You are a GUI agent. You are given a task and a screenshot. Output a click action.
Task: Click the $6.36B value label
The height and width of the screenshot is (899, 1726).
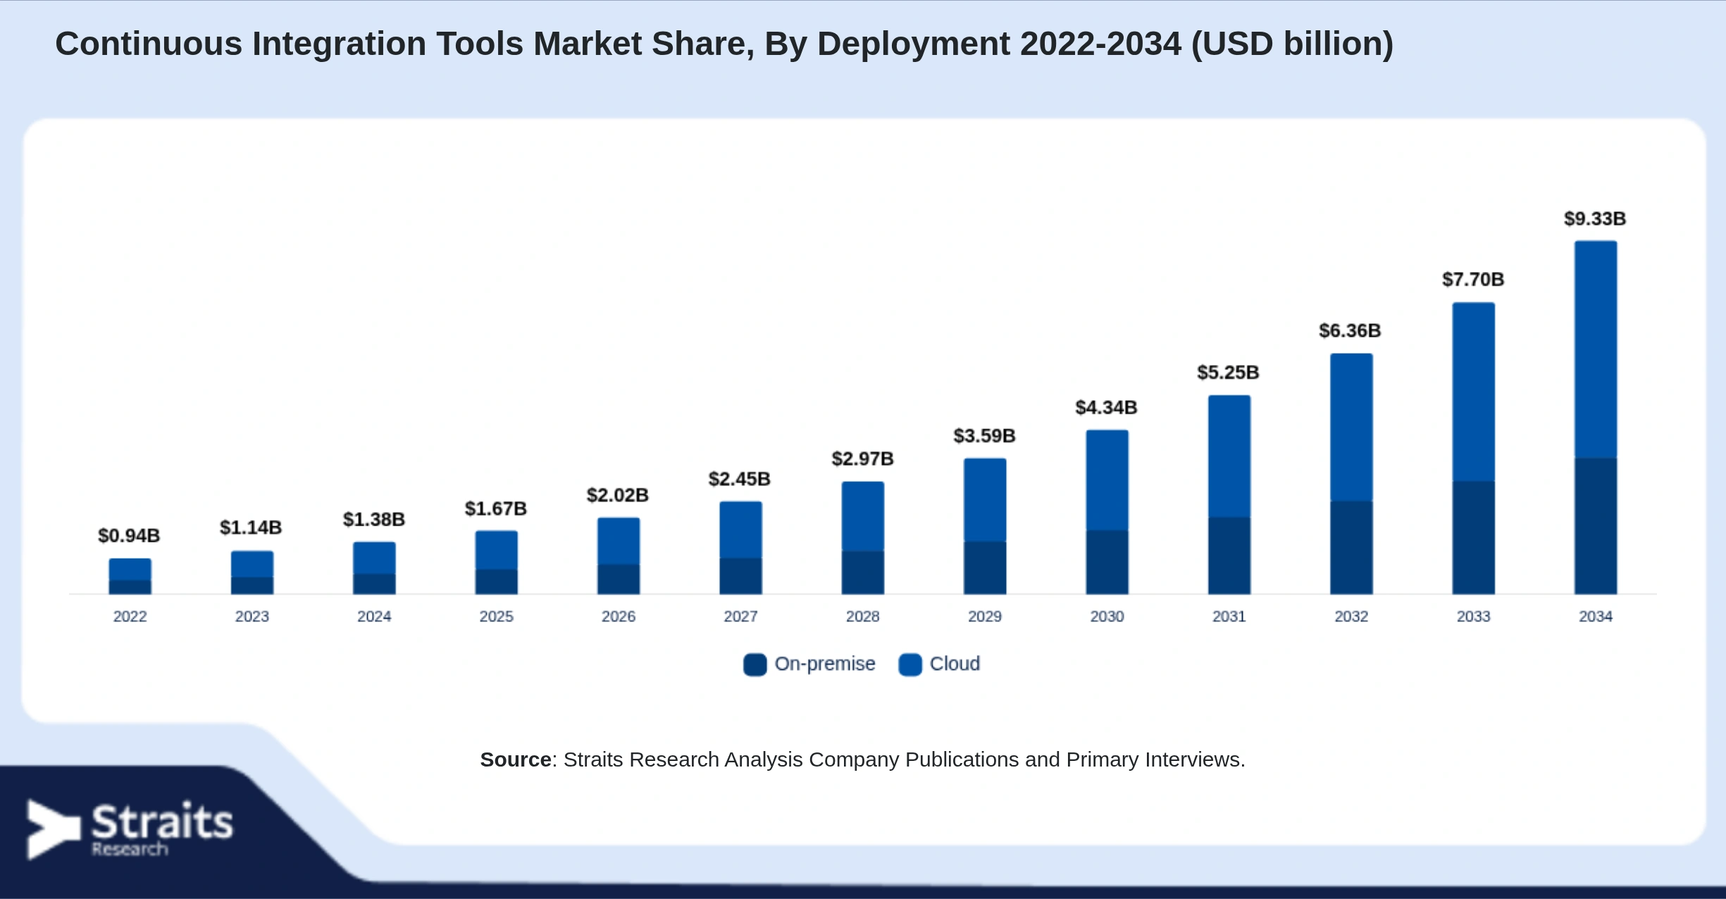click(x=1351, y=331)
